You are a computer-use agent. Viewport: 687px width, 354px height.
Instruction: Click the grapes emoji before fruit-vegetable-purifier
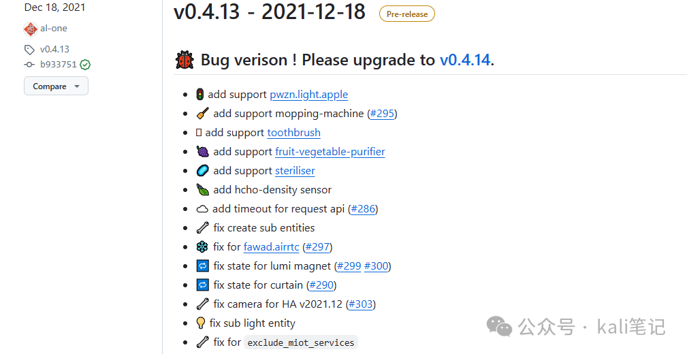(202, 152)
